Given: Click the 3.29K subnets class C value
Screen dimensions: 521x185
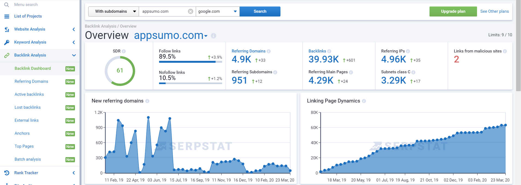Looking at the screenshot, I should [394, 80].
